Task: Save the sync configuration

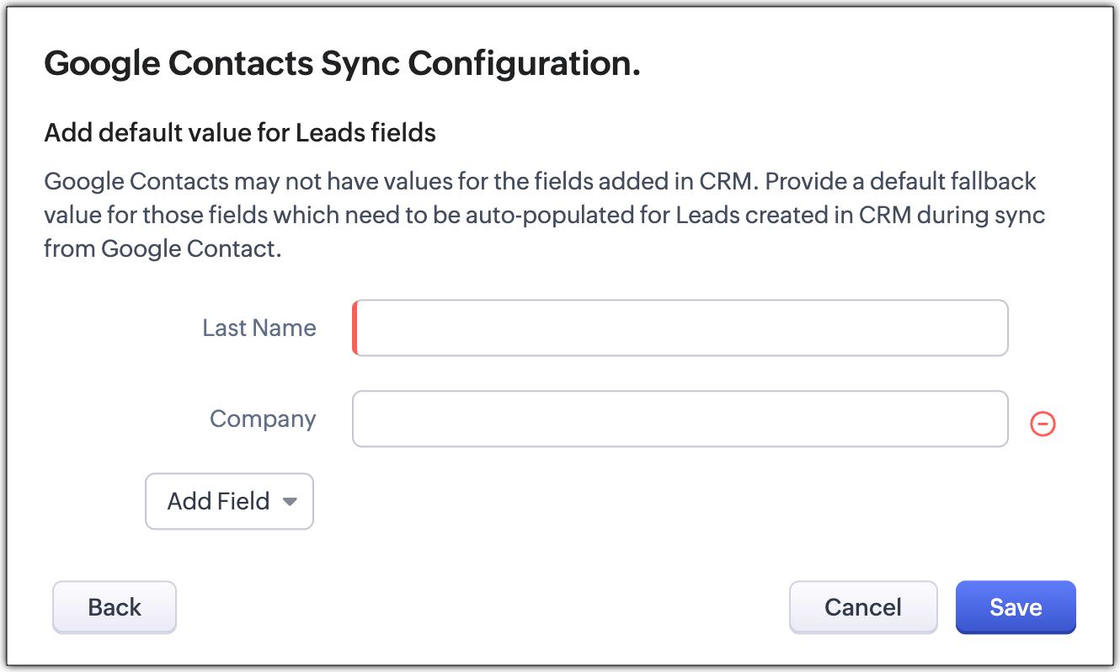Action: [1016, 607]
